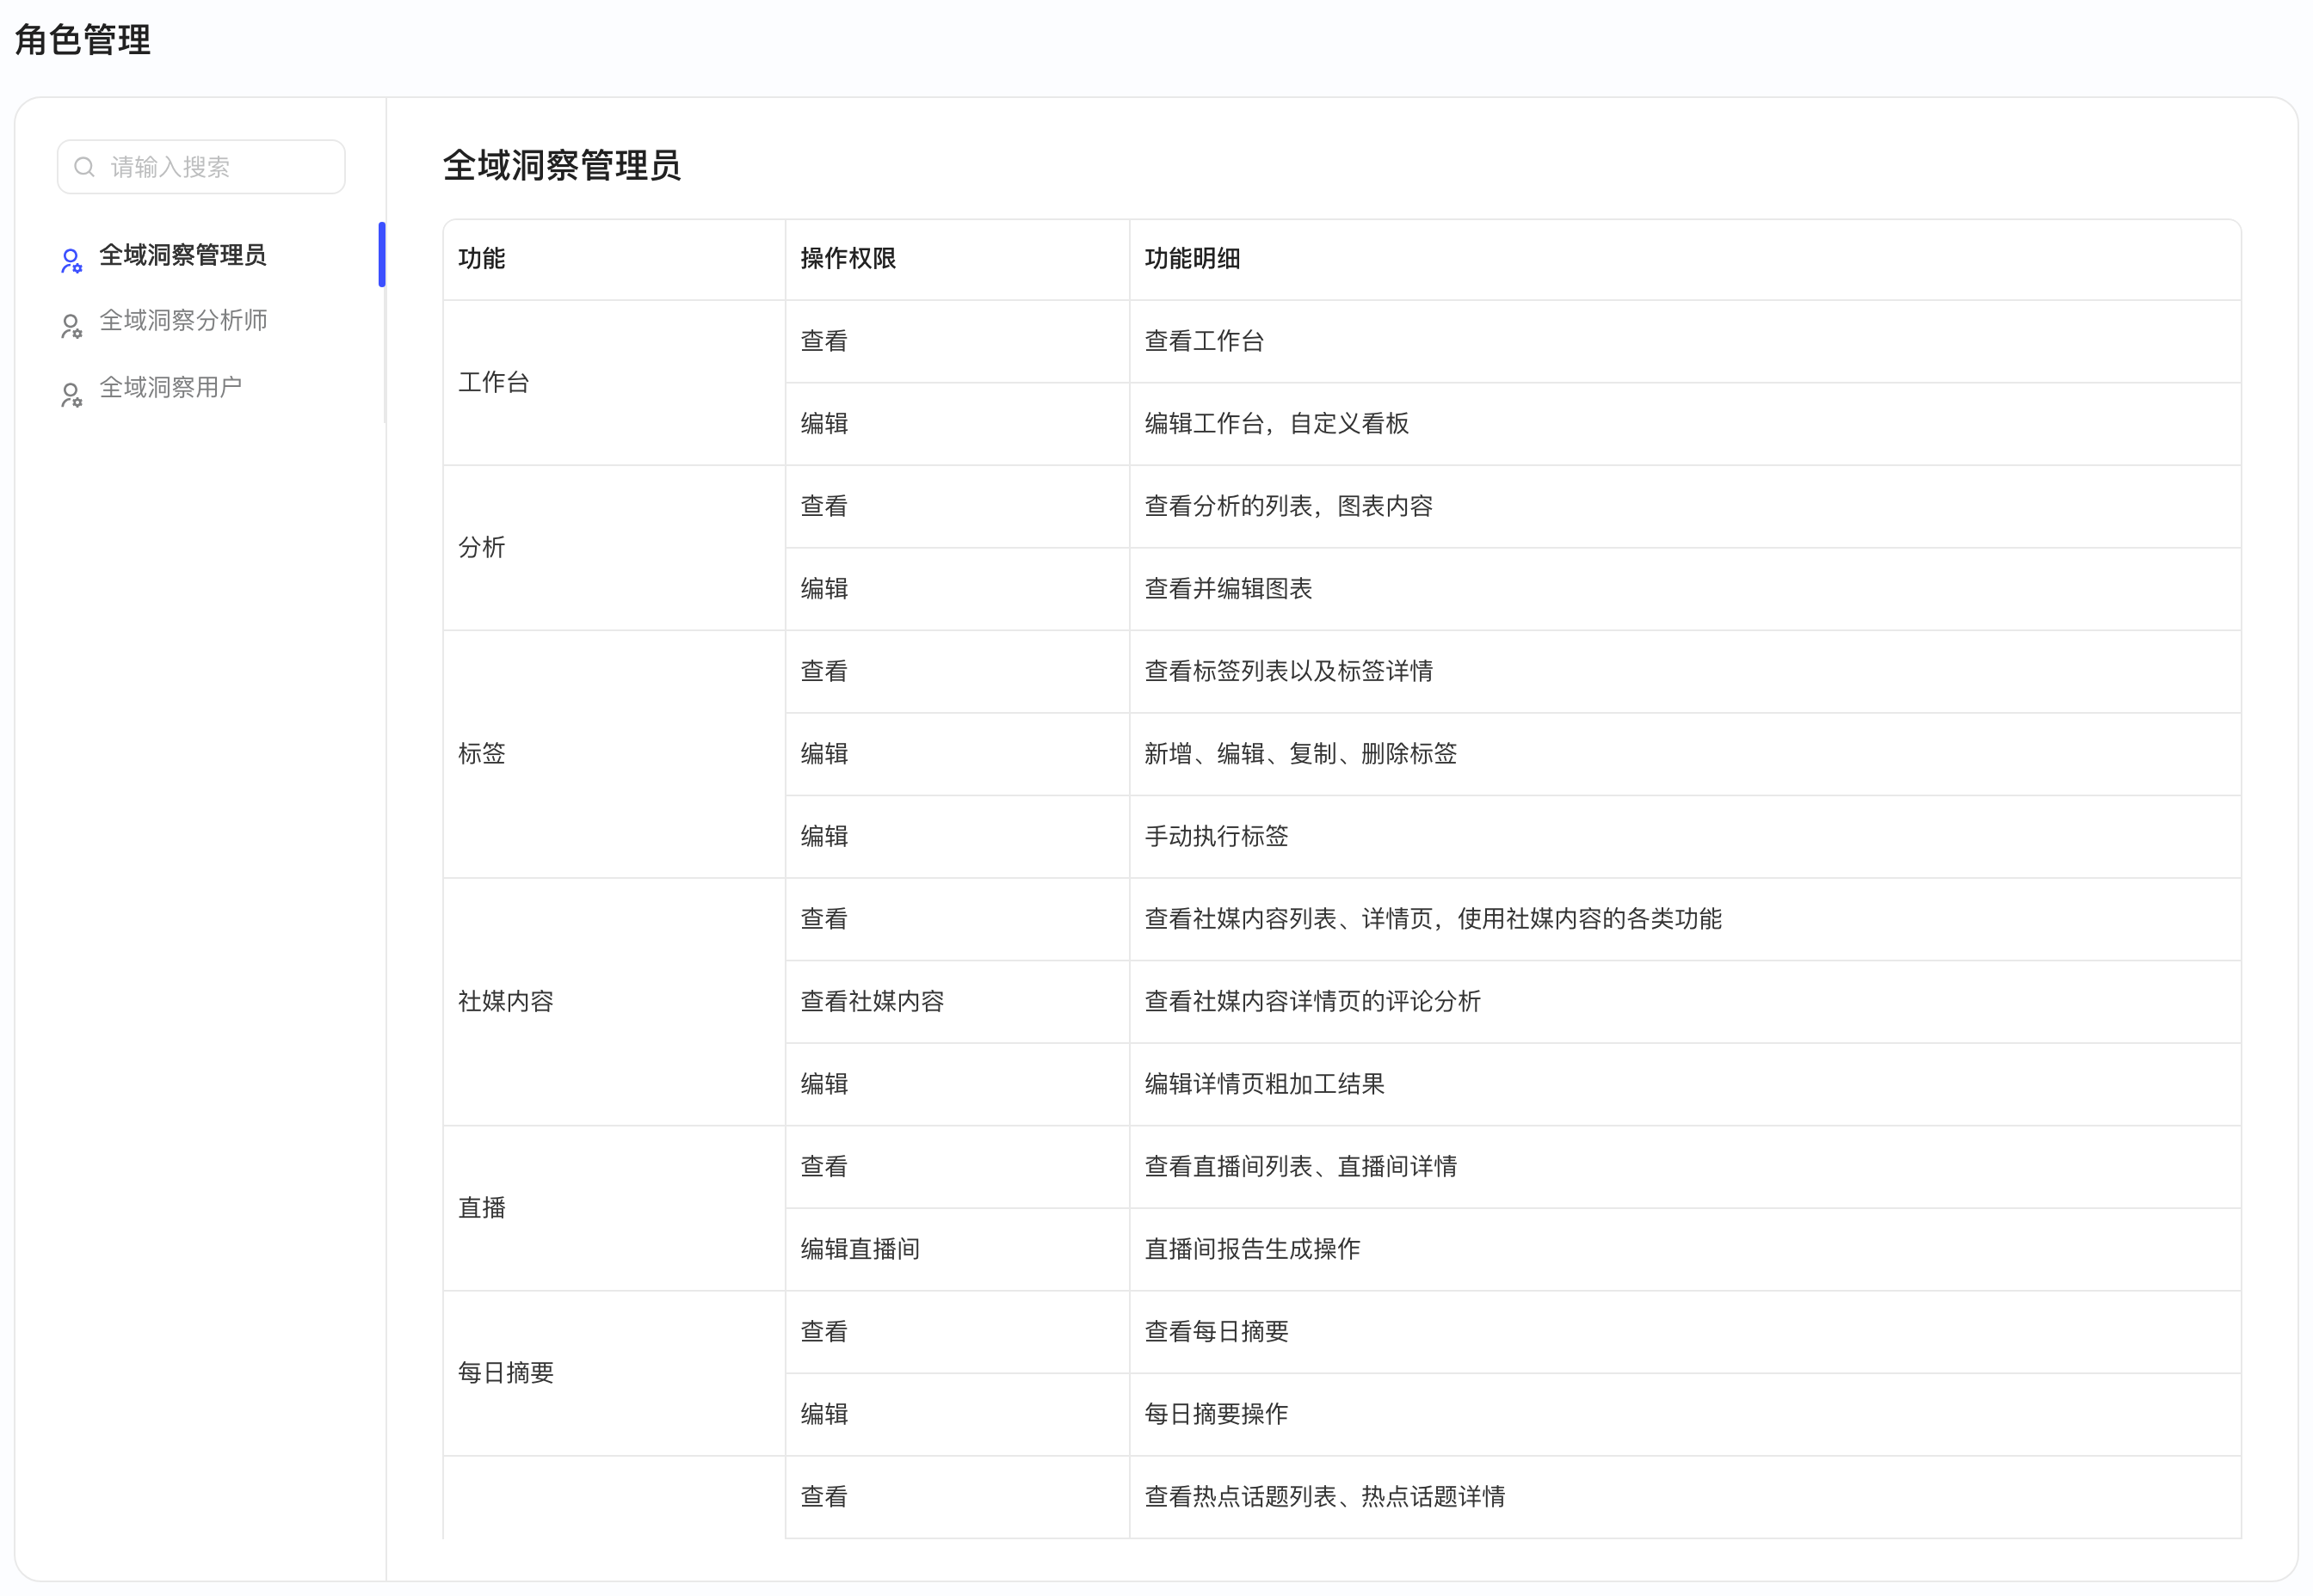Click 查看直播间列表、直播间详情 detail
2313x1596 pixels.
click(x=1300, y=1167)
